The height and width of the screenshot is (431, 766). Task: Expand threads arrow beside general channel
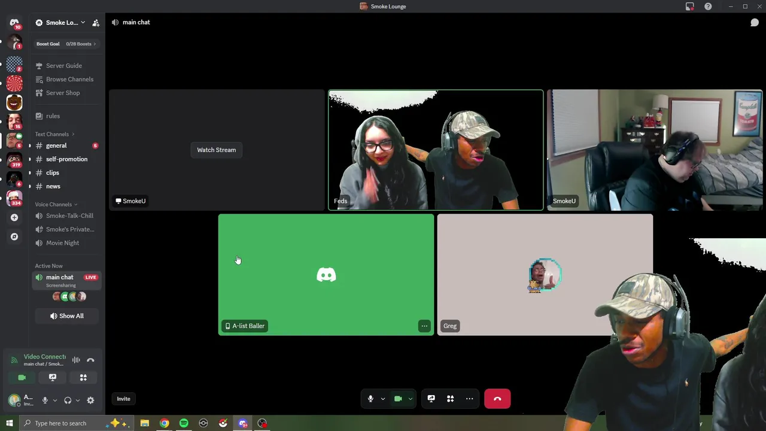(30, 145)
